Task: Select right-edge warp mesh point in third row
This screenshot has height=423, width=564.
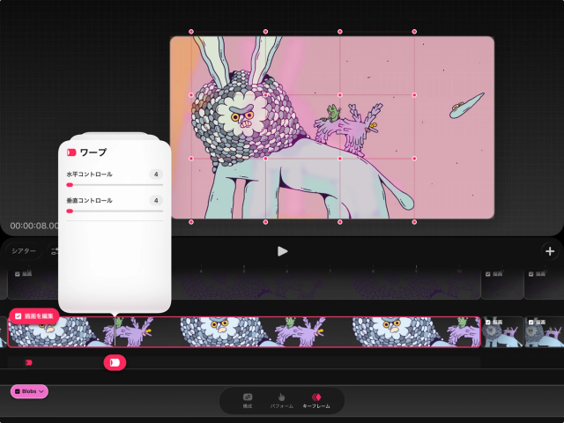Action: [414, 159]
